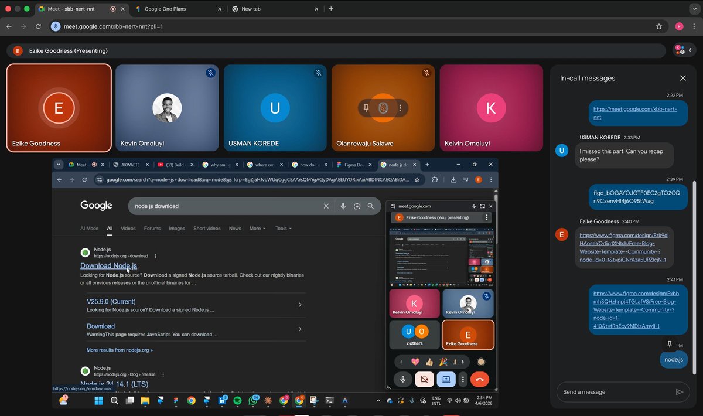This screenshot has height=416, width=703.
Task: Select Videos search tab
Action: click(128, 229)
